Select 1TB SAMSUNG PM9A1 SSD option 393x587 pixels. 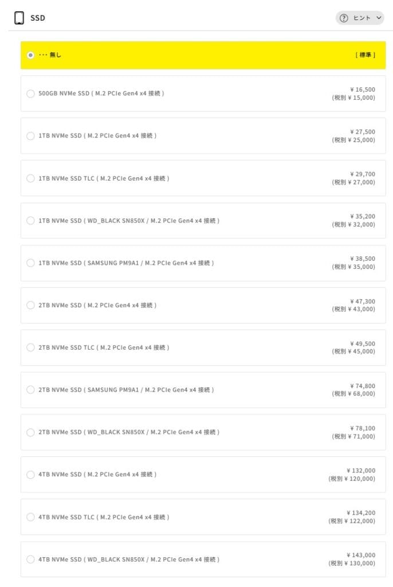31,263
